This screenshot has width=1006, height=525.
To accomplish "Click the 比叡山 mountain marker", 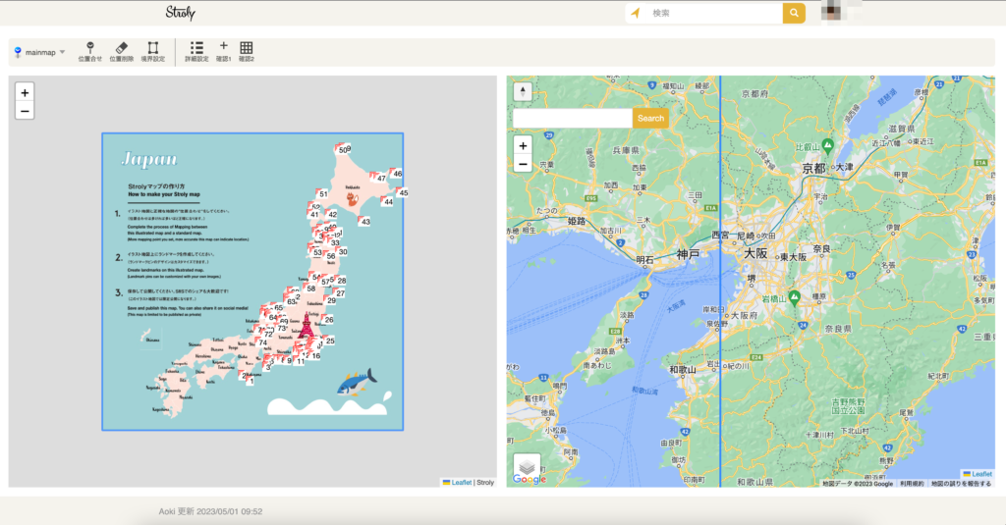I will (827, 146).
